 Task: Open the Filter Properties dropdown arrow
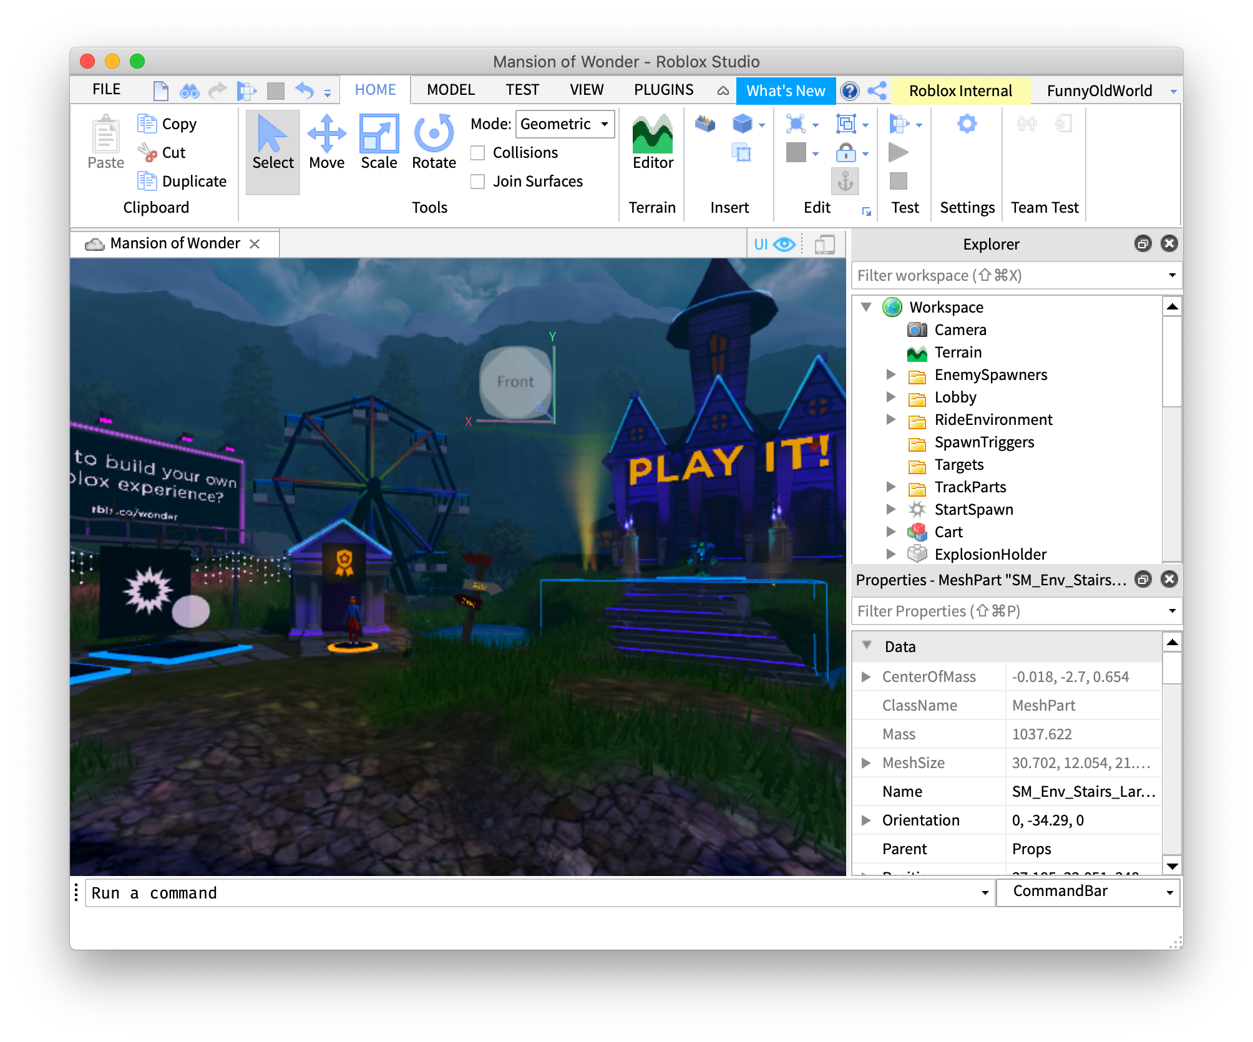1172,611
